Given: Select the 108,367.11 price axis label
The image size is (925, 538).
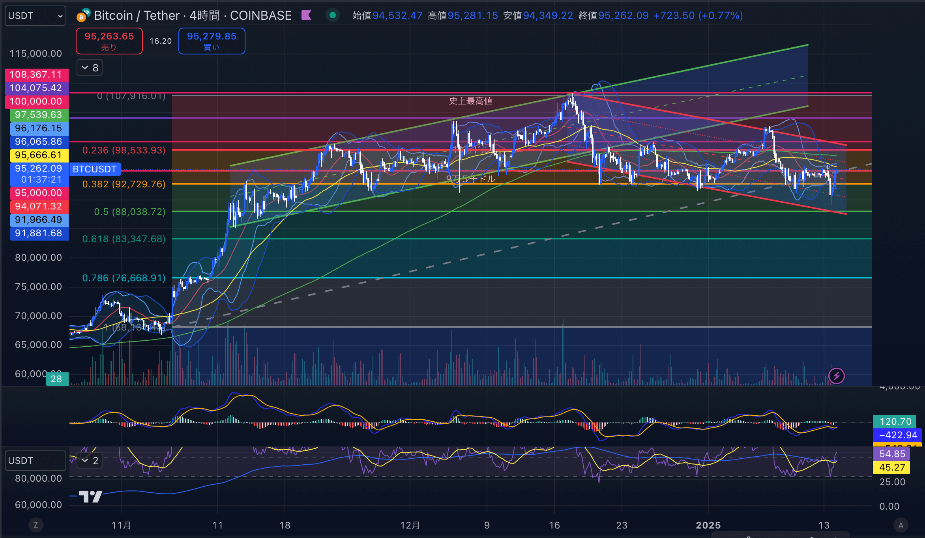Looking at the screenshot, I should click(x=36, y=75).
